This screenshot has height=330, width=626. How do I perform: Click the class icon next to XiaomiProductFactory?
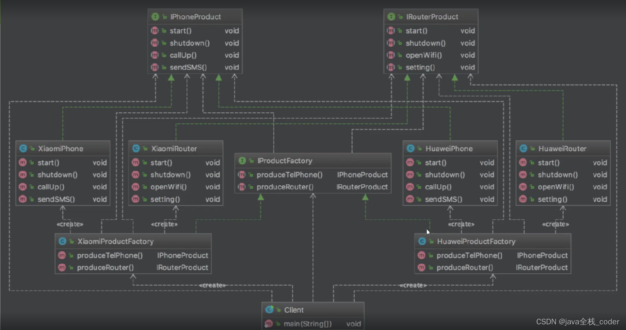coord(62,241)
